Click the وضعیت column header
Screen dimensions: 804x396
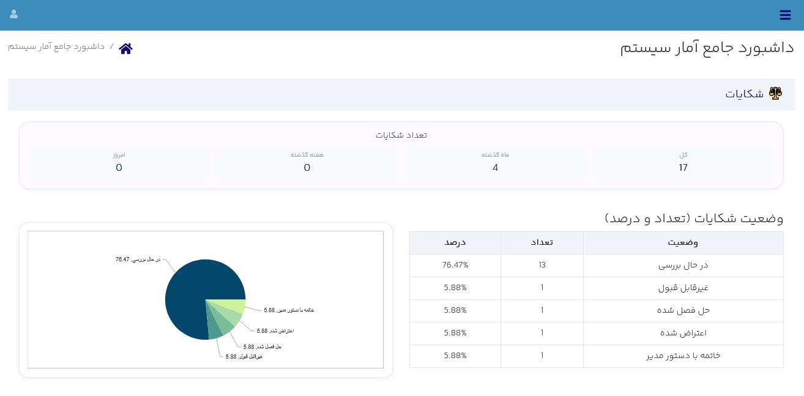click(683, 243)
